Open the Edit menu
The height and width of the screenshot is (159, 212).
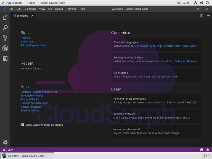(x=19, y=9)
